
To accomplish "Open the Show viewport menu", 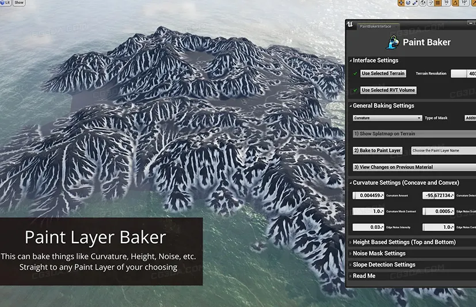I will 19,3.
